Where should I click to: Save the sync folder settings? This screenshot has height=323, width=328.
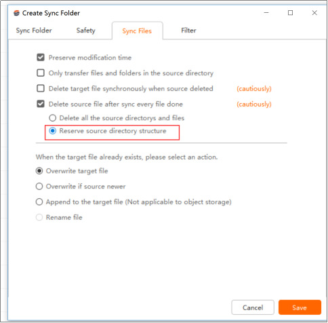pyautogui.click(x=300, y=307)
